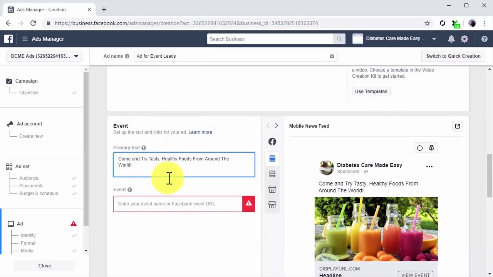Click the smoothie bottles preview image
Screen dimensions: 493x277
pyautogui.click(x=376, y=229)
